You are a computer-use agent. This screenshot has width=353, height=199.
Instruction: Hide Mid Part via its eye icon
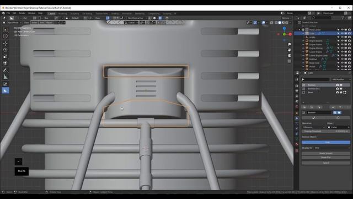342,59
